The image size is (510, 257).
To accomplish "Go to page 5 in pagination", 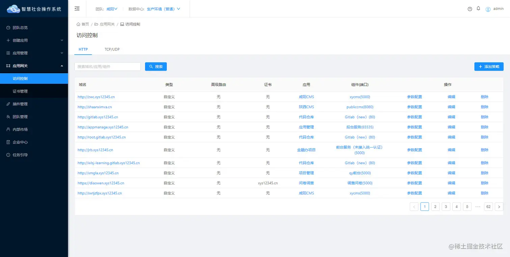I will point(467,206).
